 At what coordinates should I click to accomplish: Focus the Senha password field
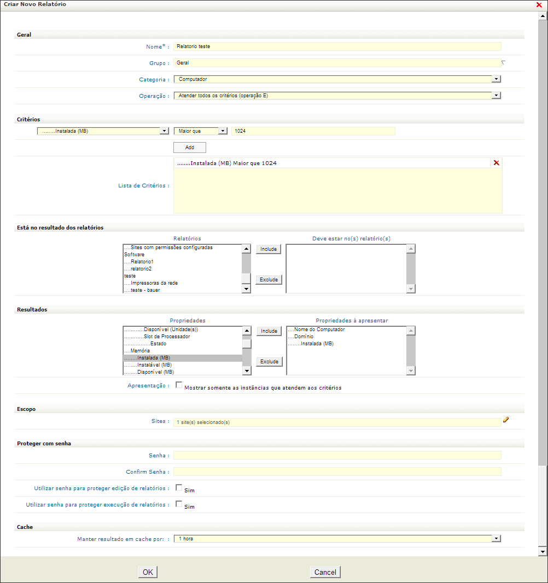pyautogui.click(x=337, y=455)
